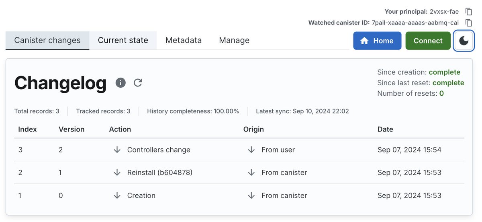This screenshot has height=222, width=482.
Task: Click Tracked records: 3 text
Action: tap(103, 111)
